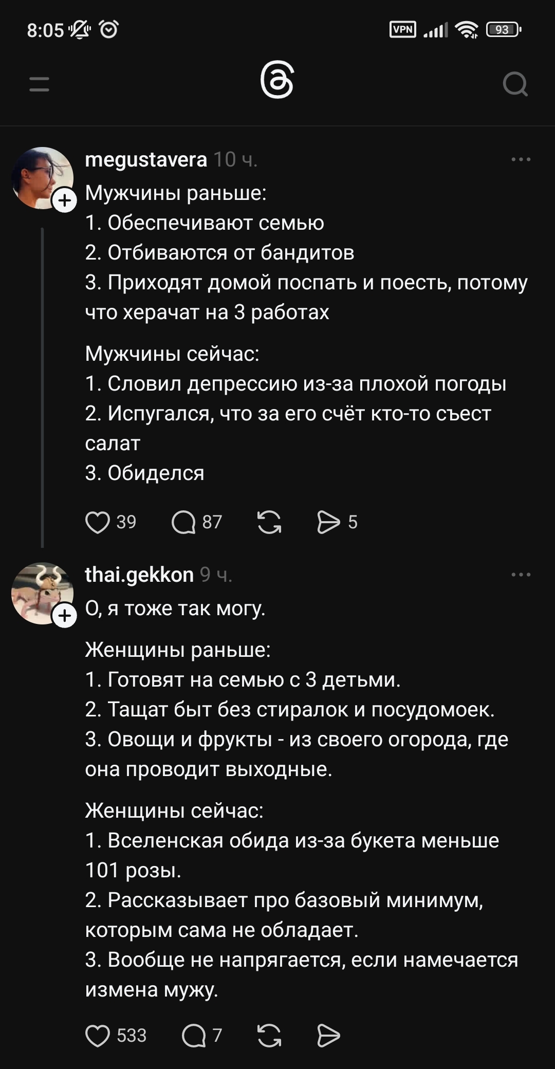The height and width of the screenshot is (1069, 555).
Task: Follow thai.gekkon via the plus badge
Action: 64,615
